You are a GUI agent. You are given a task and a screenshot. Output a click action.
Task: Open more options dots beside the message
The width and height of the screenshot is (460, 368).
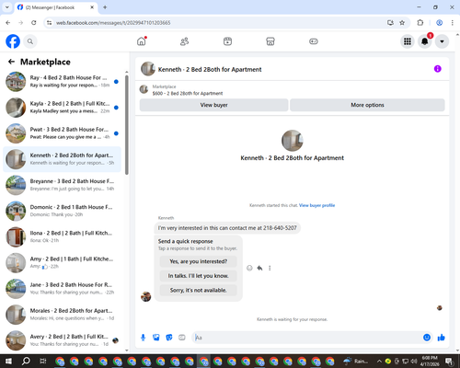click(270, 268)
